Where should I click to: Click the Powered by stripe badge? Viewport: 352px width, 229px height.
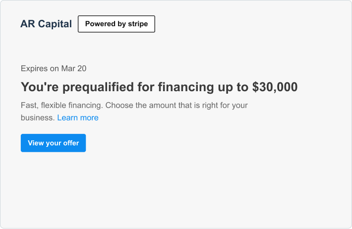tap(117, 24)
